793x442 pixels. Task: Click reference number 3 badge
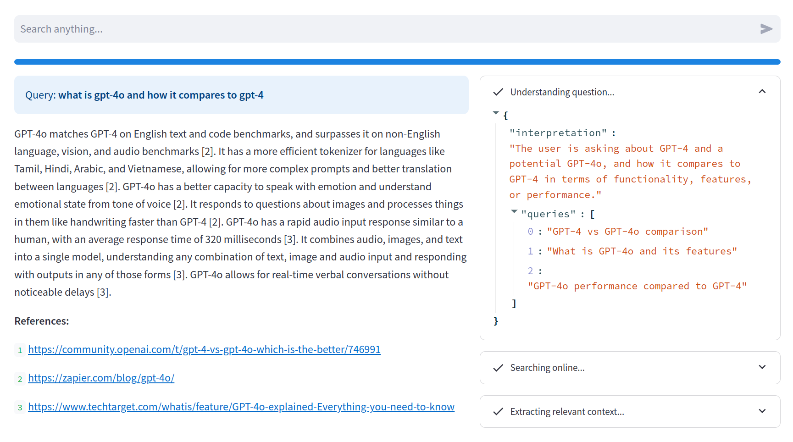tap(20, 408)
